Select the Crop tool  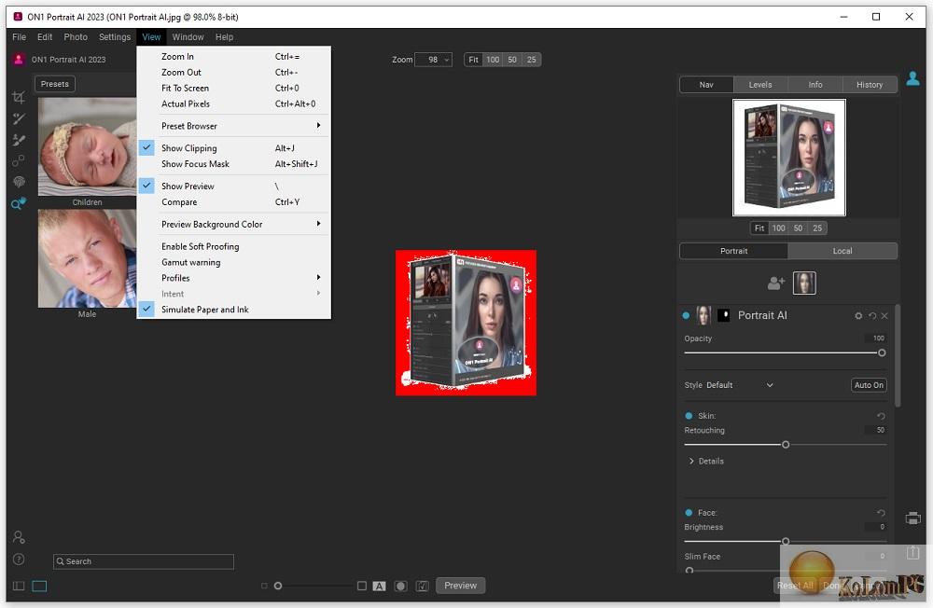(19, 98)
